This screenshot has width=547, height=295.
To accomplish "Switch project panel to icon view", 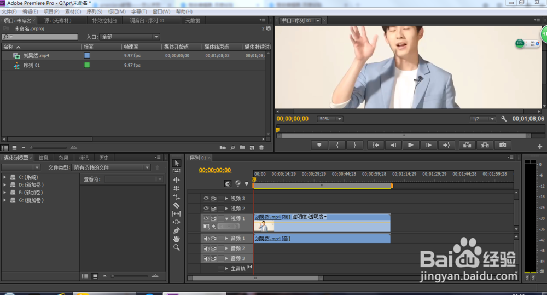I will click(14, 148).
